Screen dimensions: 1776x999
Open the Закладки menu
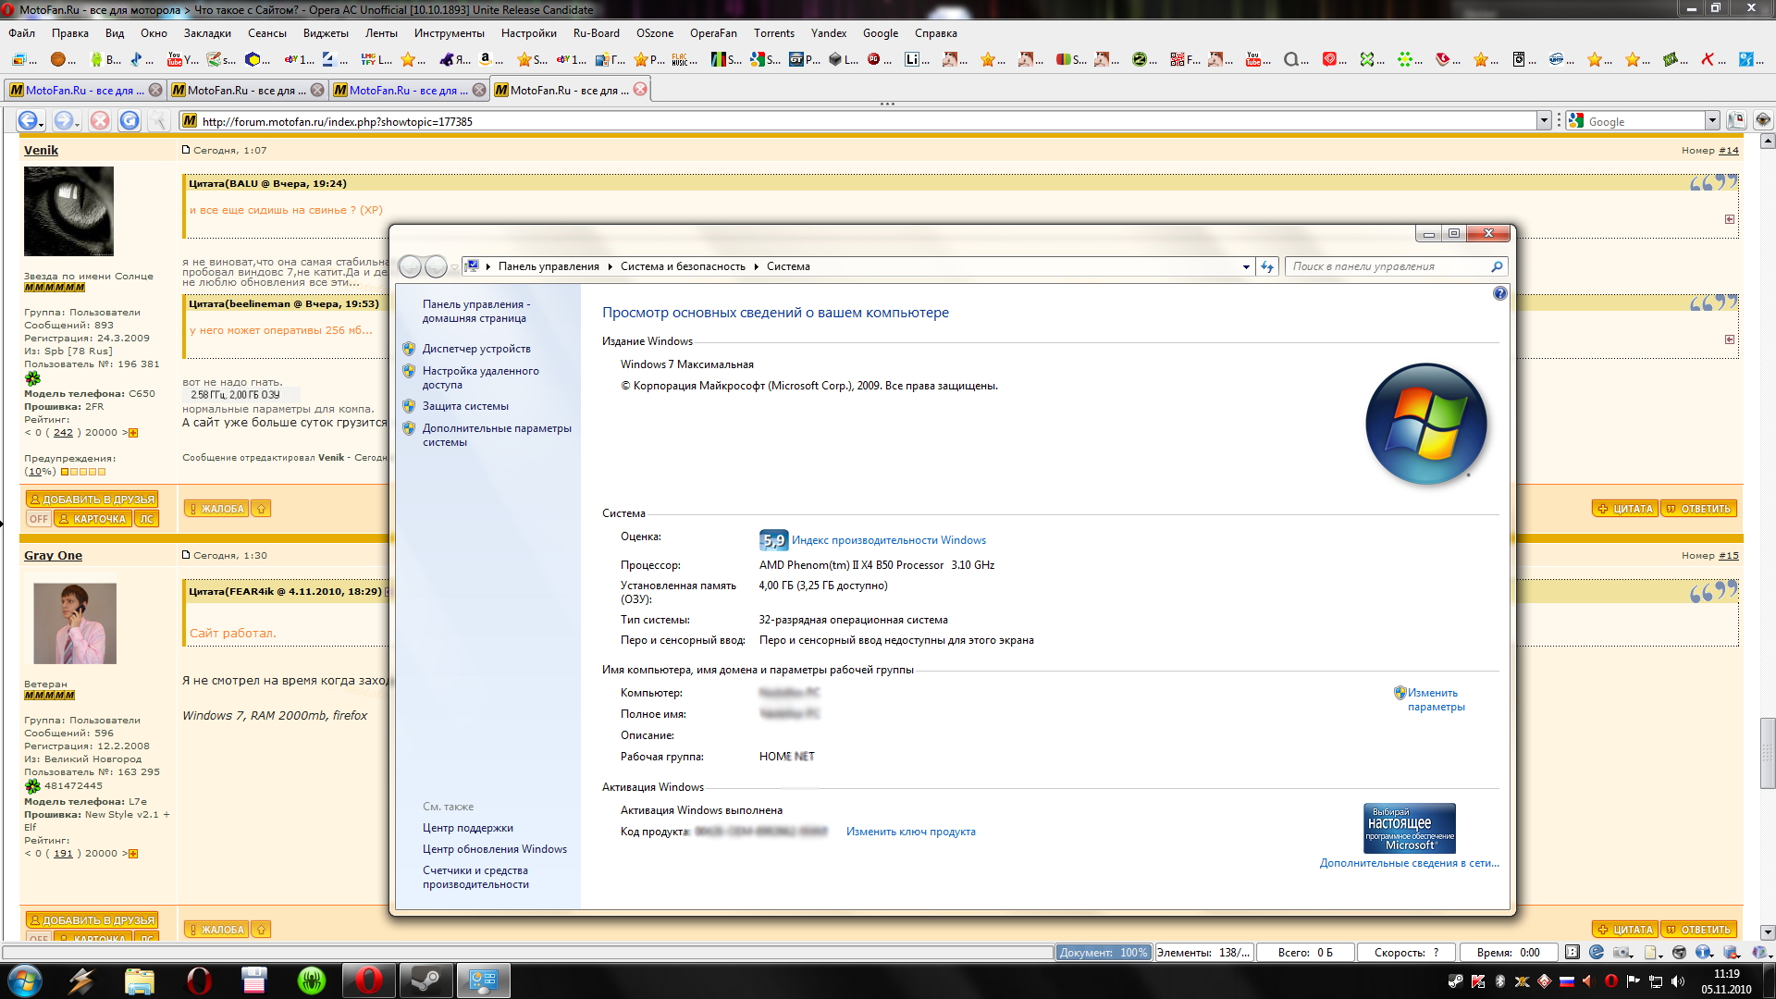pos(207,33)
